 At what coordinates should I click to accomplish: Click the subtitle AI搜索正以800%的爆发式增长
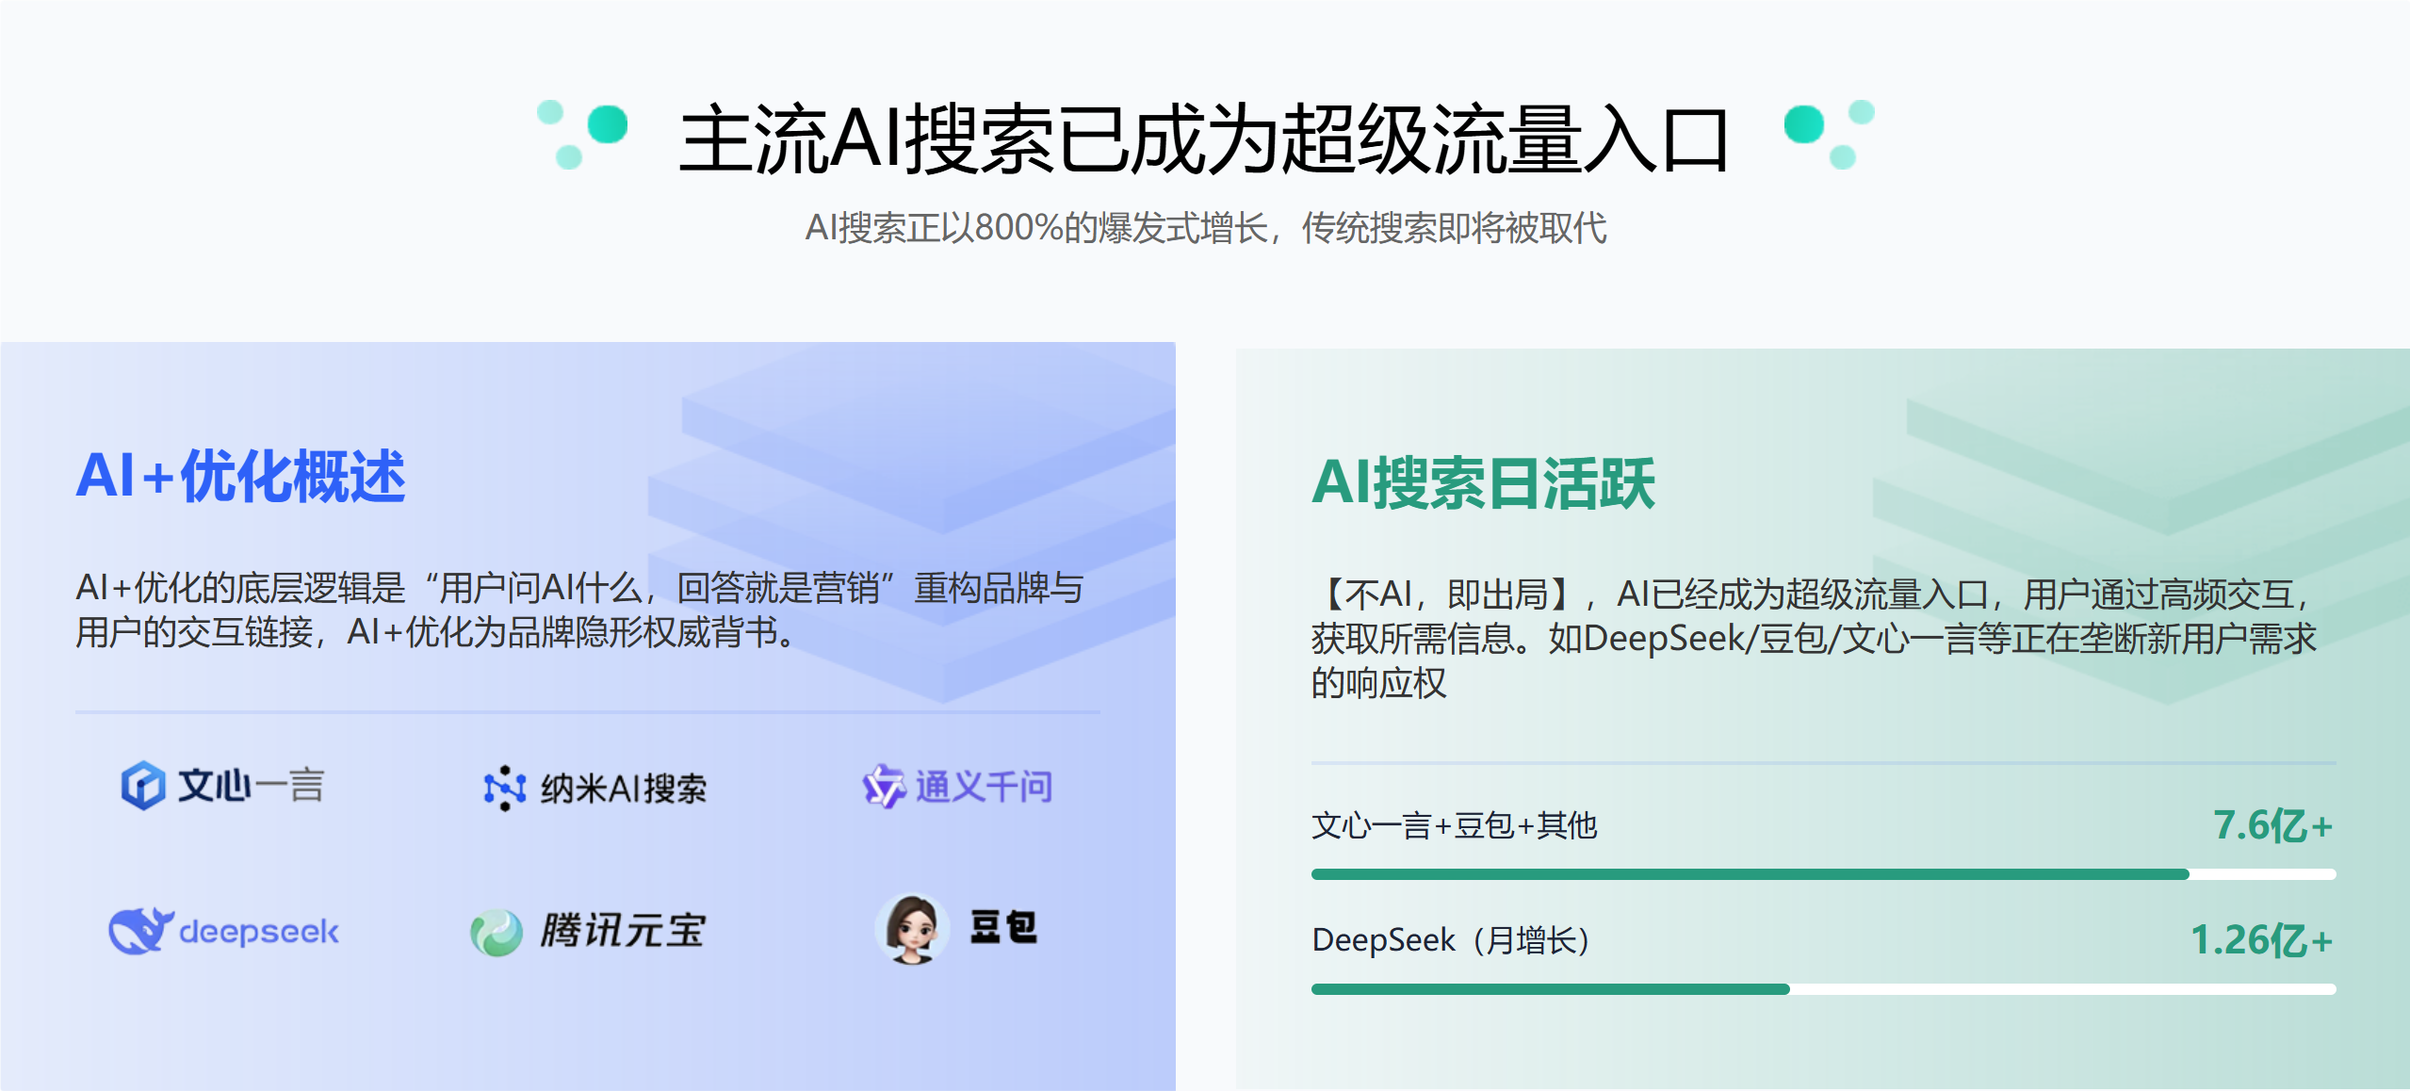pyautogui.click(x=1206, y=228)
